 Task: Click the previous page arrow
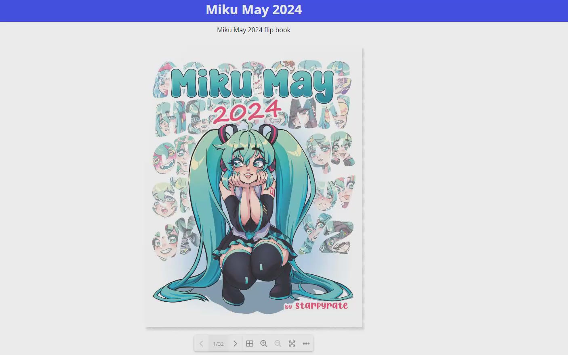[x=201, y=344]
